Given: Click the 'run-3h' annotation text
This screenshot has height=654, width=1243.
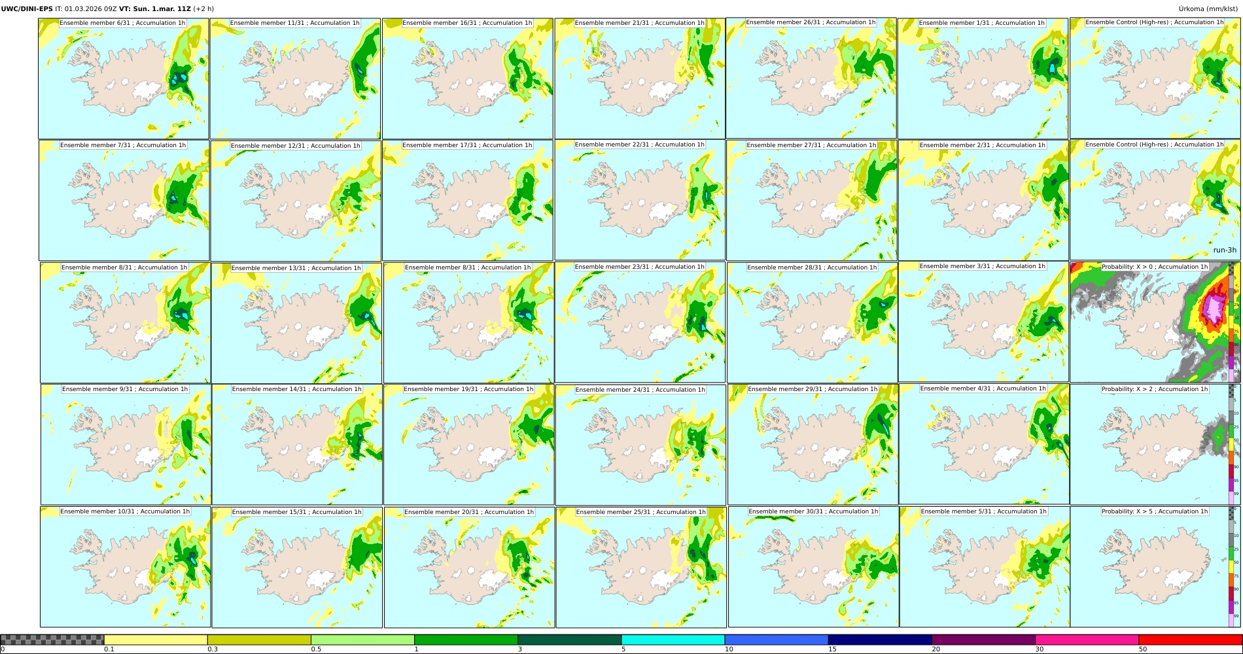Looking at the screenshot, I should (x=1225, y=250).
